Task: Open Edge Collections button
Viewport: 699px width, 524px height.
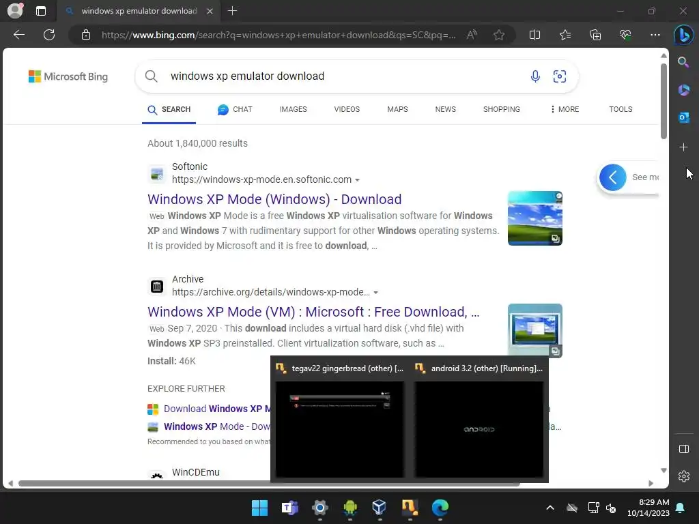Action: tap(595, 35)
